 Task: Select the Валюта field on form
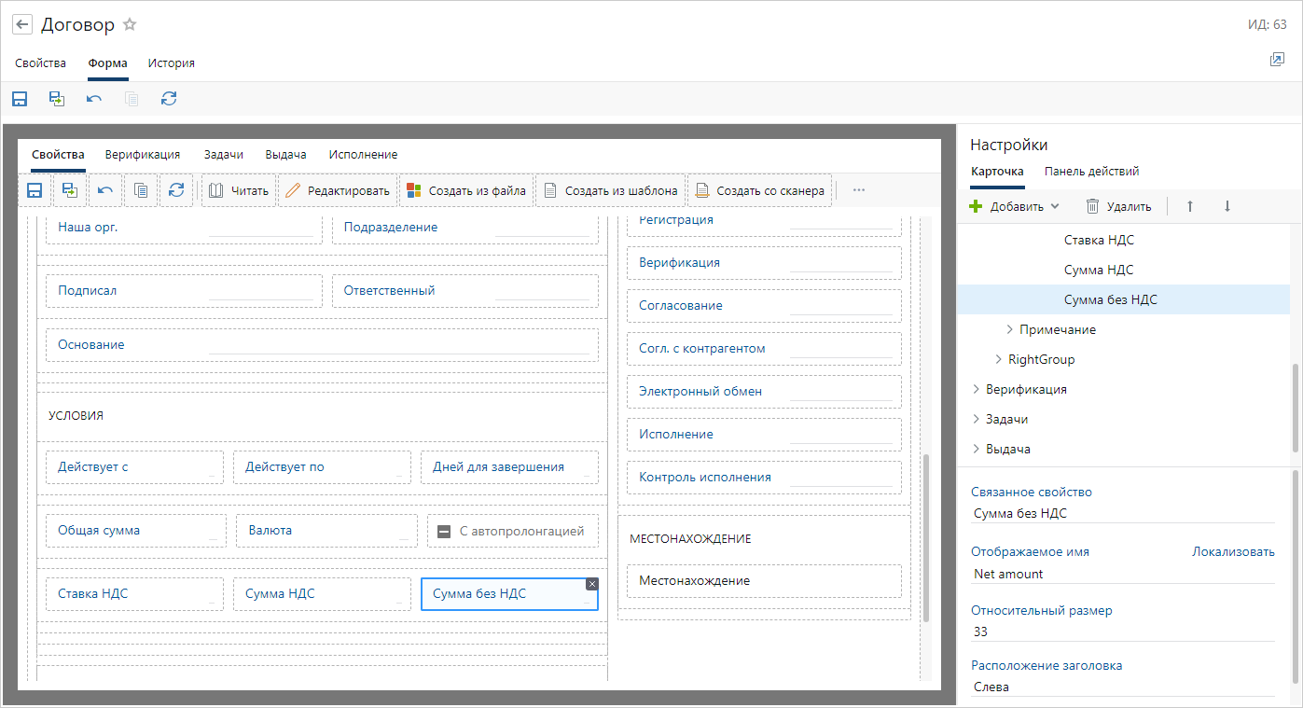(x=326, y=531)
